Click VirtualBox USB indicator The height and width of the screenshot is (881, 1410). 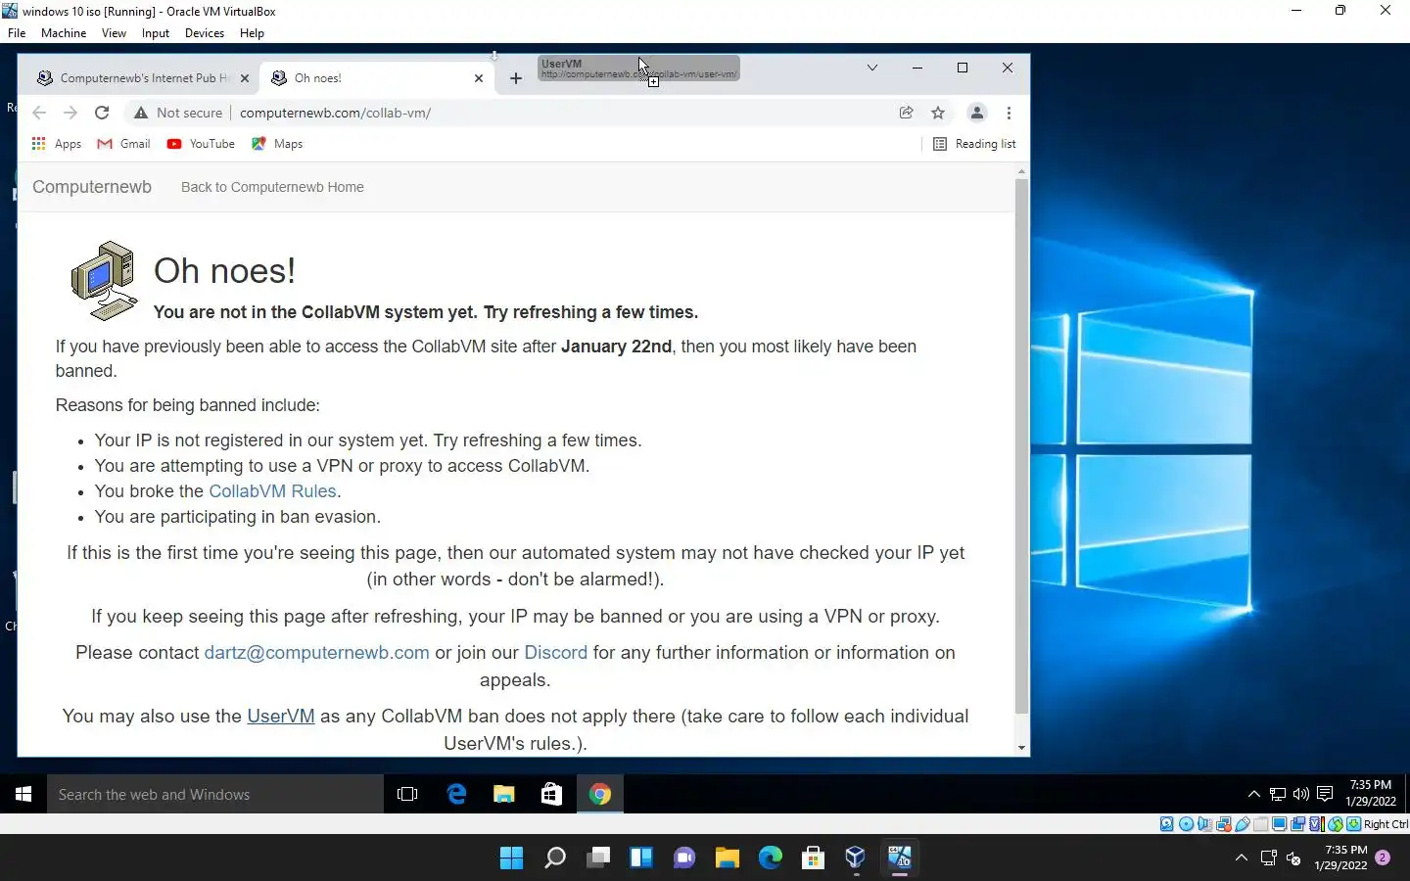tap(1243, 824)
